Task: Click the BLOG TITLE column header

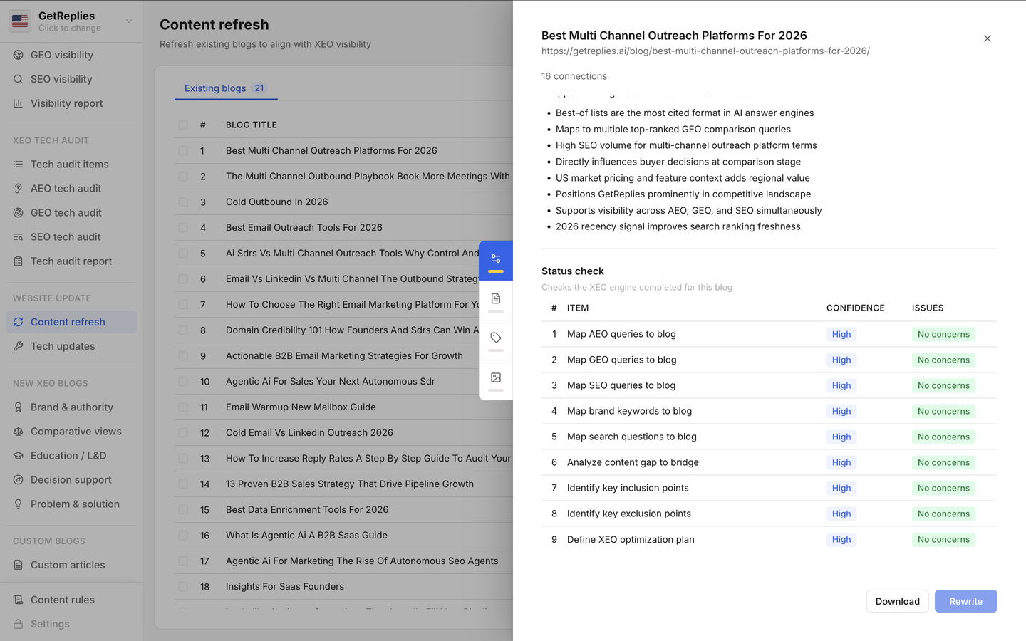Action: click(x=252, y=125)
